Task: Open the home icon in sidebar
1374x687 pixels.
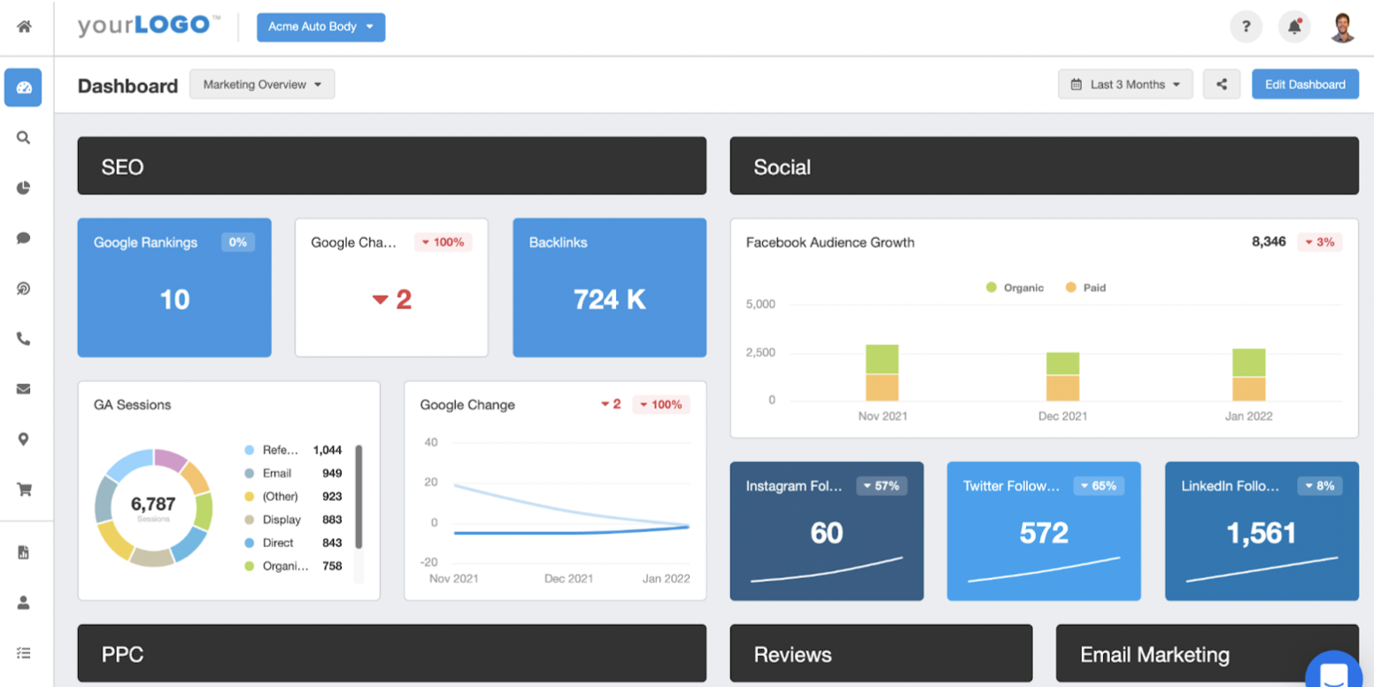Action: pyautogui.click(x=24, y=27)
